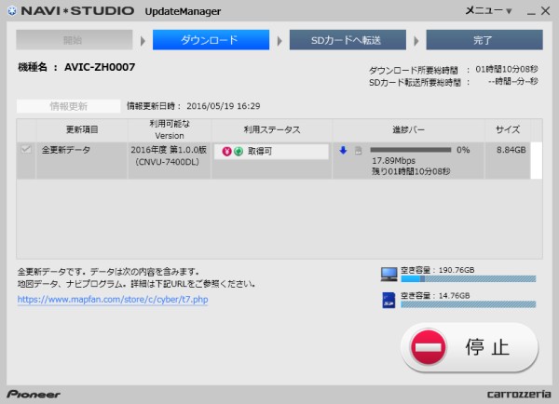Screen dimensions: 559x404
Task: Click the computer free-space icon
Action: point(389,275)
